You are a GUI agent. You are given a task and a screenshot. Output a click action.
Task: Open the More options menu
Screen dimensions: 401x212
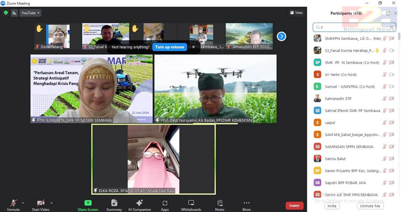[x=246, y=205]
